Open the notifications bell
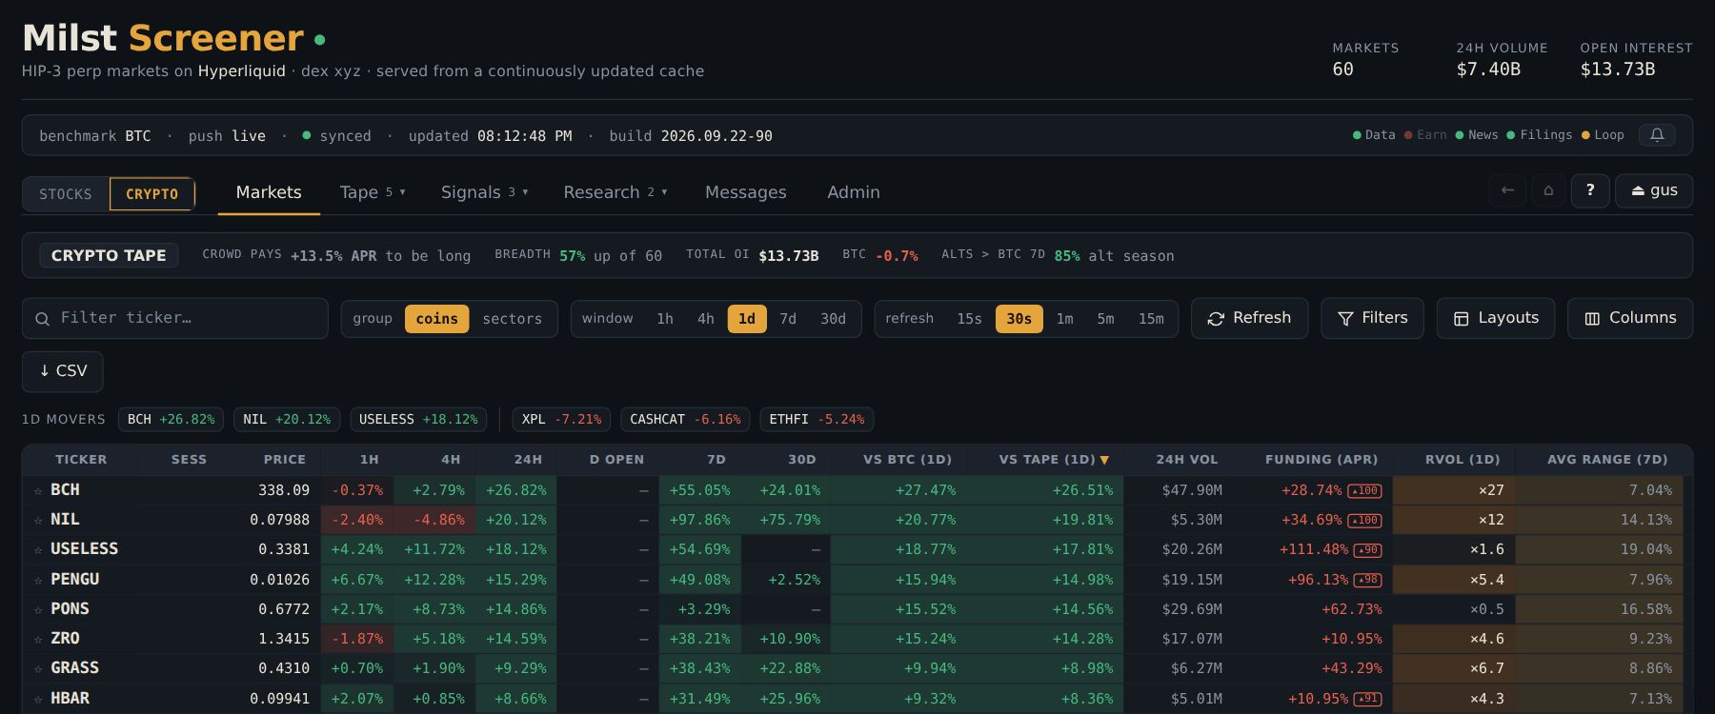 pyautogui.click(x=1657, y=135)
